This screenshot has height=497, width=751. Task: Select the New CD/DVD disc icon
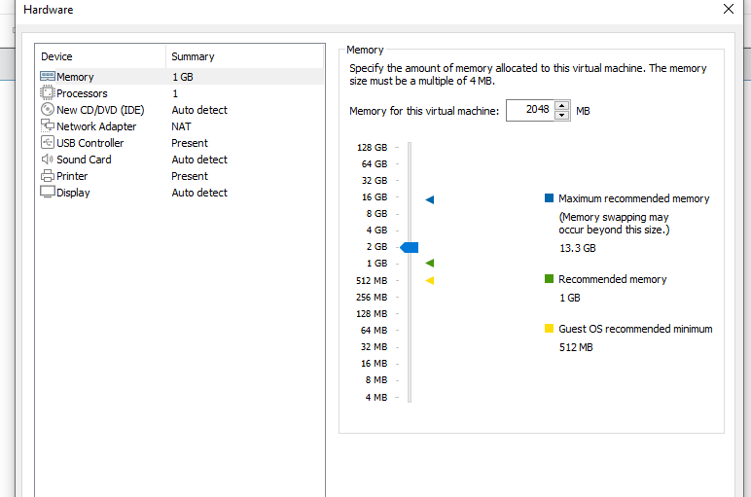48,109
